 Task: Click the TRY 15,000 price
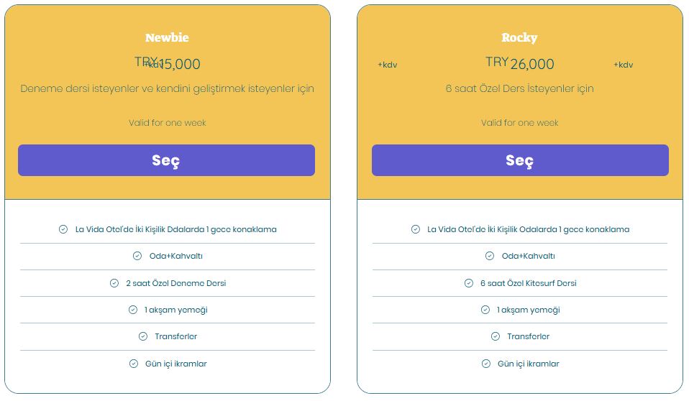pos(168,64)
